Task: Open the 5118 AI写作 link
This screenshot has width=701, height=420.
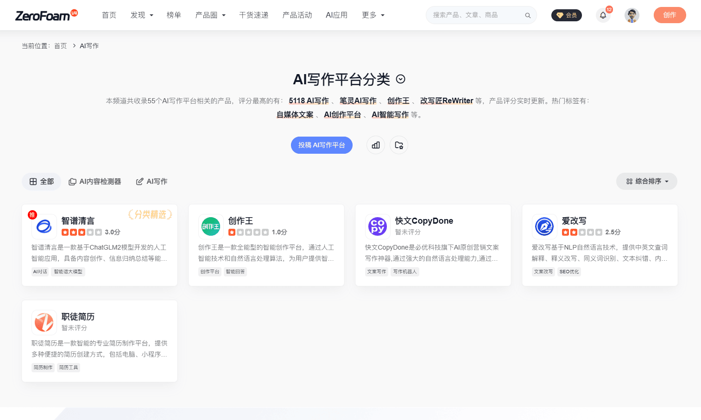Action: pos(309,101)
